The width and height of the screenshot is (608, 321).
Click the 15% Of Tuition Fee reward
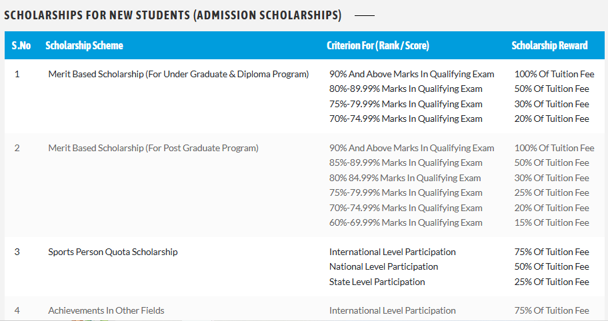coord(551,222)
